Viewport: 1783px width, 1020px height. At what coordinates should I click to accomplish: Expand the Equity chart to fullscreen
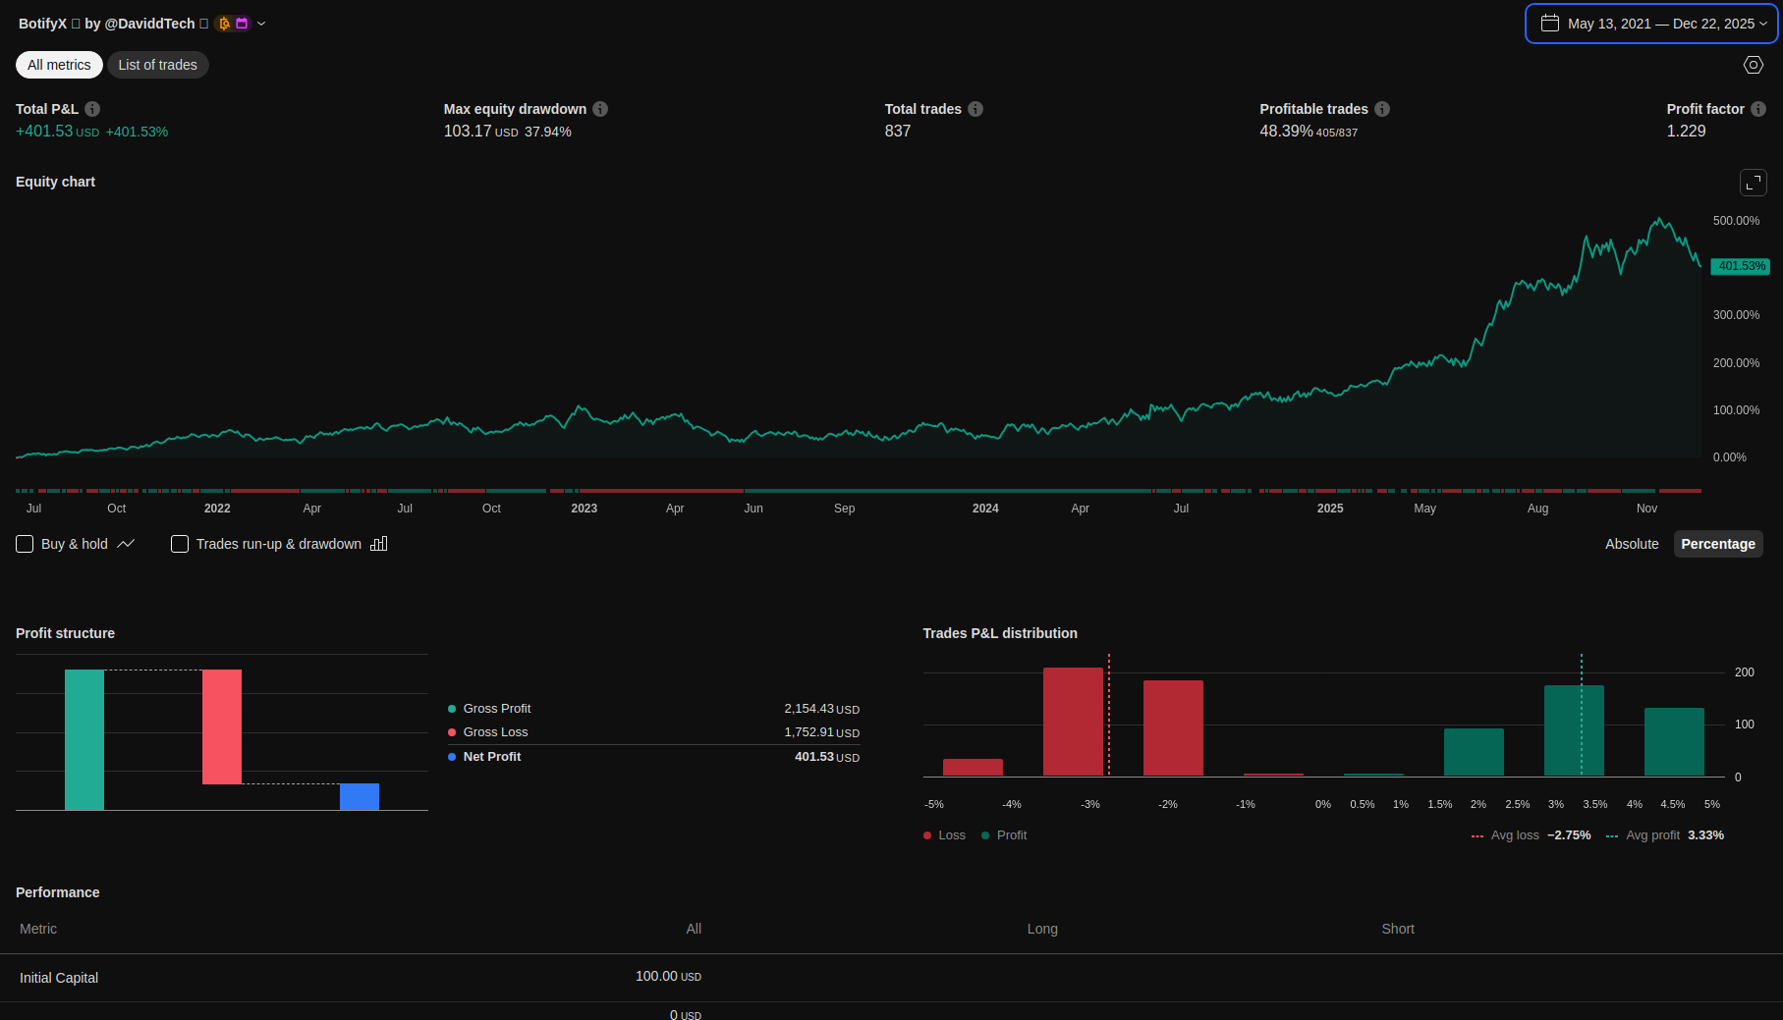(1754, 183)
